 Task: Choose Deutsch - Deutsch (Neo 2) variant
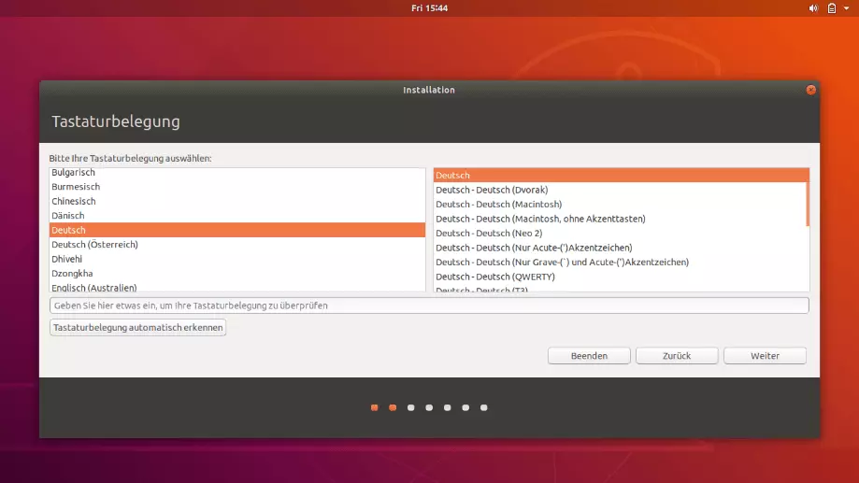pos(620,234)
